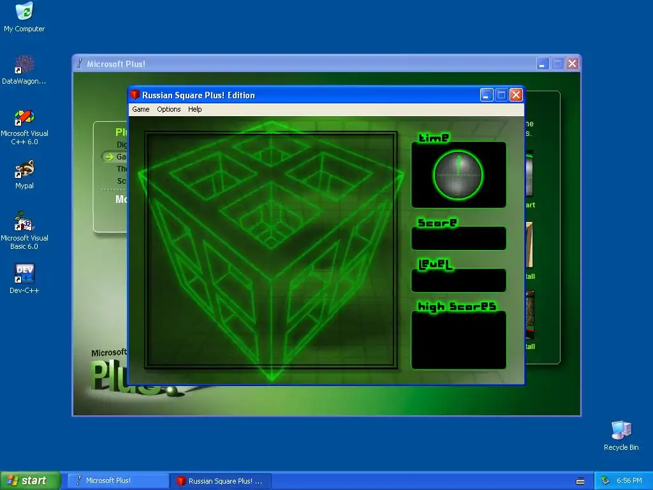Switch to Russian Square Plus! taskbar button
Image resolution: width=653 pixels, height=490 pixels.
[221, 481]
